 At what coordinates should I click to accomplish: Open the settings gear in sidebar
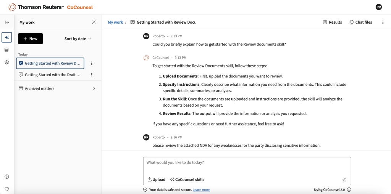tap(7, 63)
